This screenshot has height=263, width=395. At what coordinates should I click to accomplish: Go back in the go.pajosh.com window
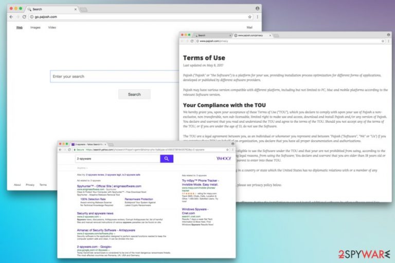(11, 17)
